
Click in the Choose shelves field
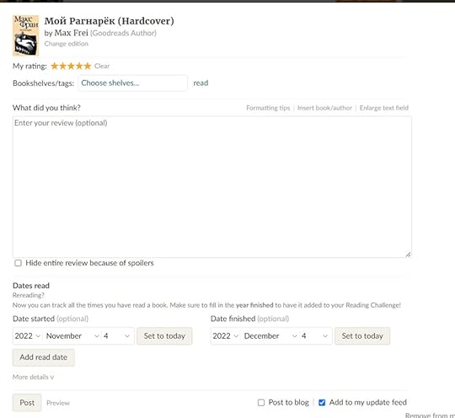(x=132, y=83)
